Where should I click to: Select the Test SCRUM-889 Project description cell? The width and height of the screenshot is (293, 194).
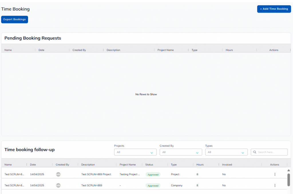click(x=96, y=174)
